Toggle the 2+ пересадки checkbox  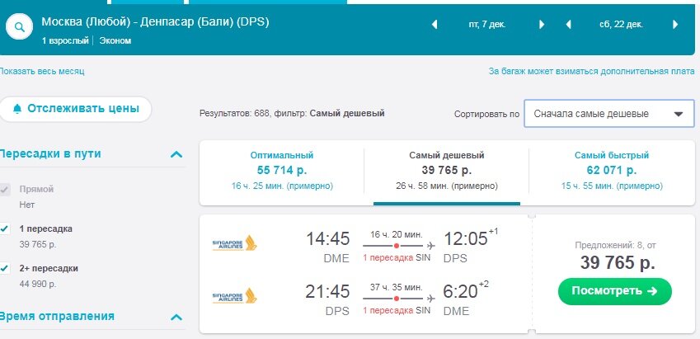(x=5, y=268)
